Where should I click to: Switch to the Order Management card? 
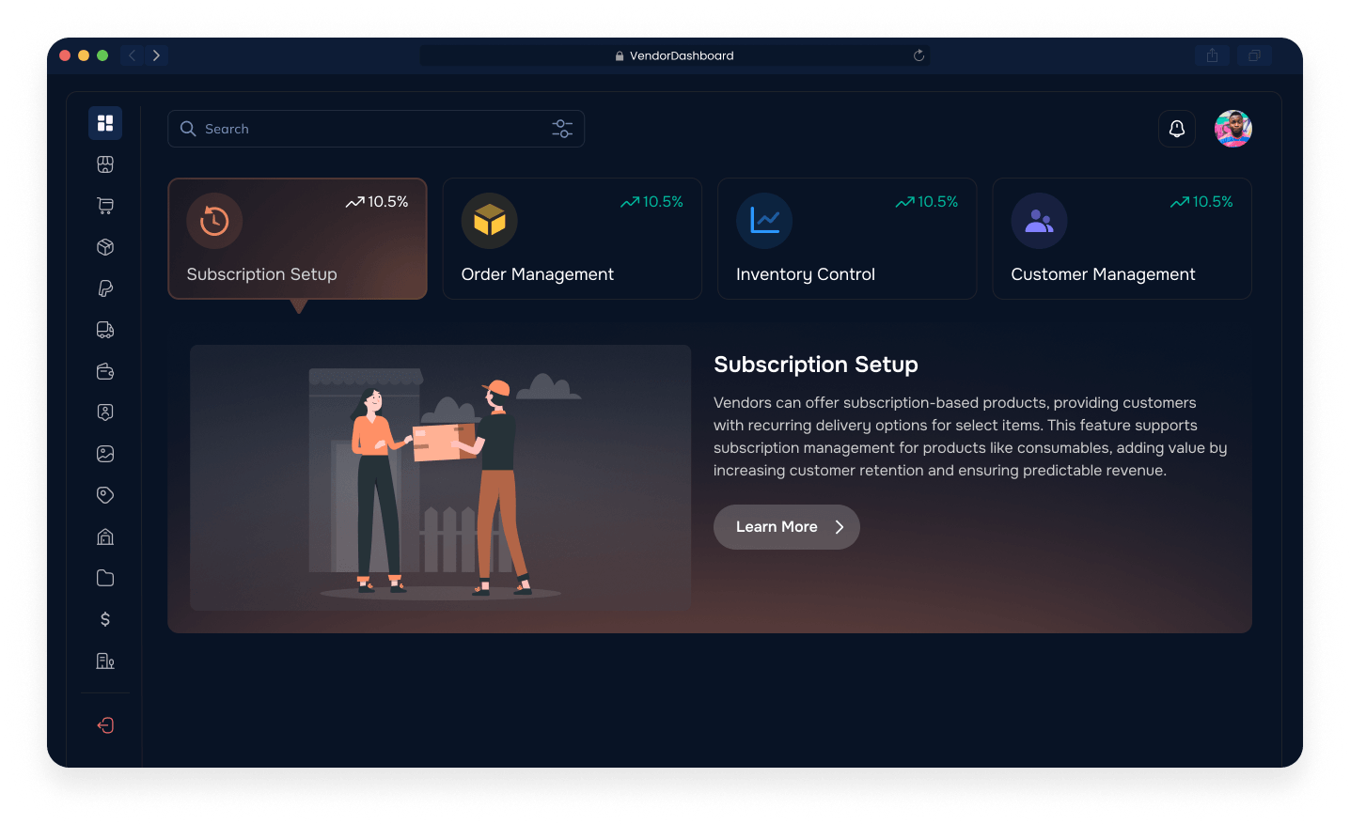click(572, 239)
